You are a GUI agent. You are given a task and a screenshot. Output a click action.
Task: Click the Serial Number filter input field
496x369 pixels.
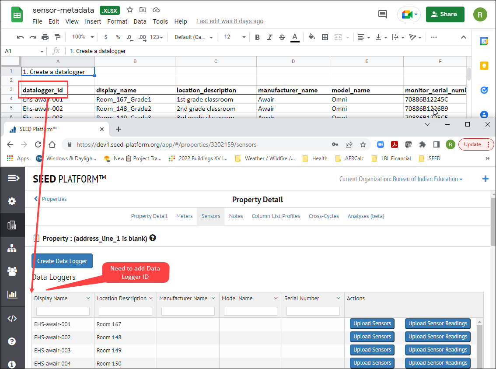click(x=312, y=311)
